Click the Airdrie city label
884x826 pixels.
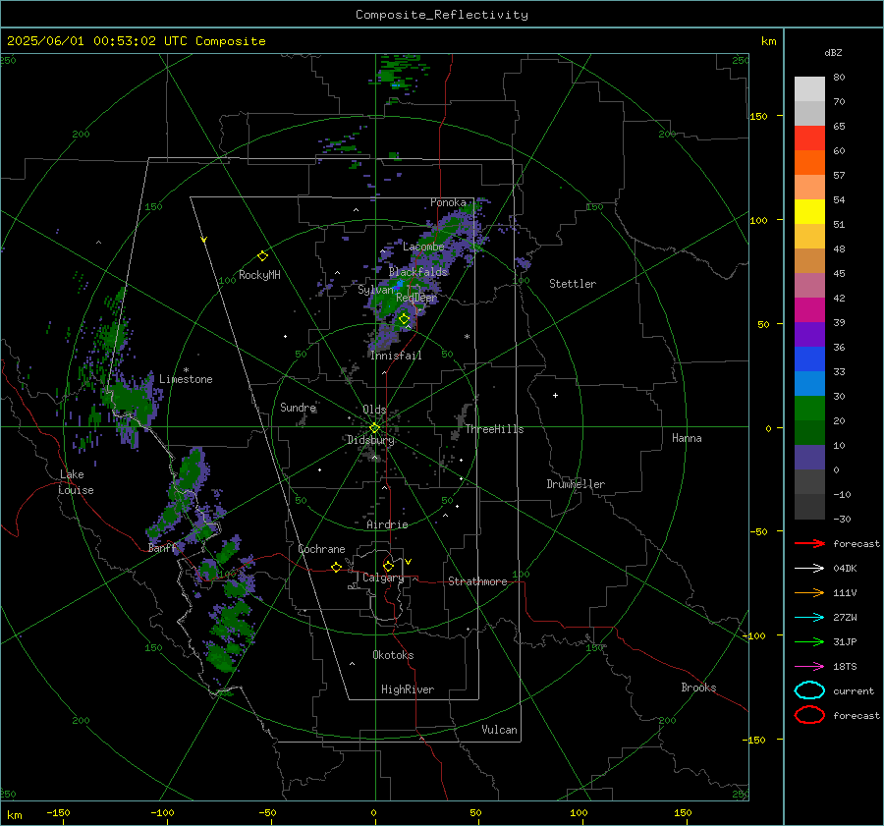(x=387, y=524)
